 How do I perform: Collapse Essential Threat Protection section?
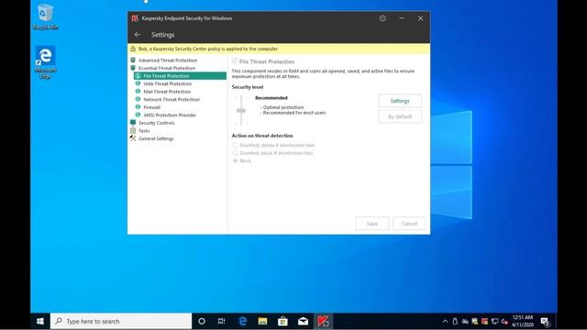point(167,68)
